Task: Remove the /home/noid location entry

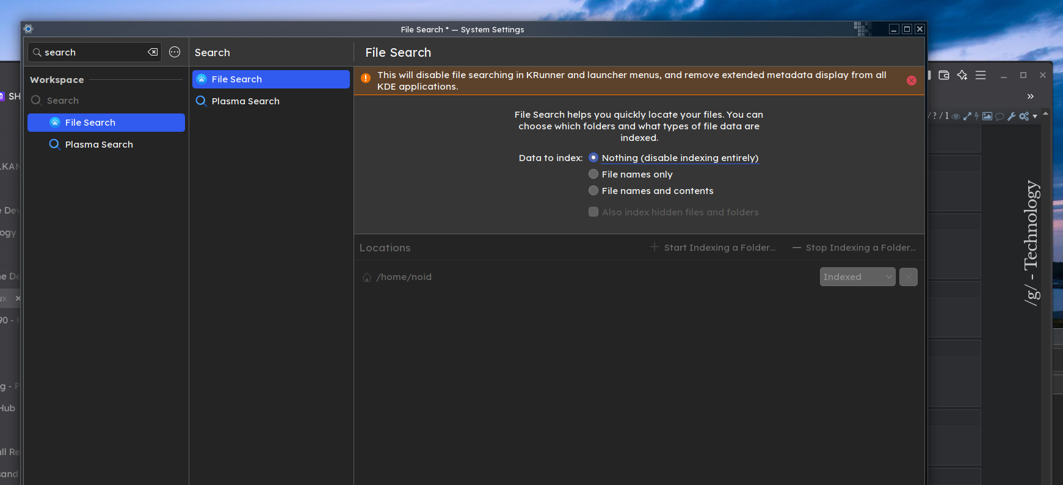Action: (x=909, y=277)
